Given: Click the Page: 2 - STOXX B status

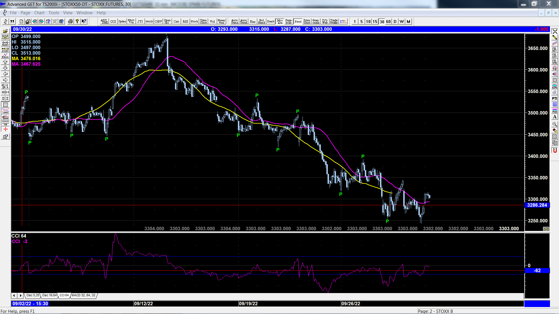Looking at the screenshot, I should 436,311.
